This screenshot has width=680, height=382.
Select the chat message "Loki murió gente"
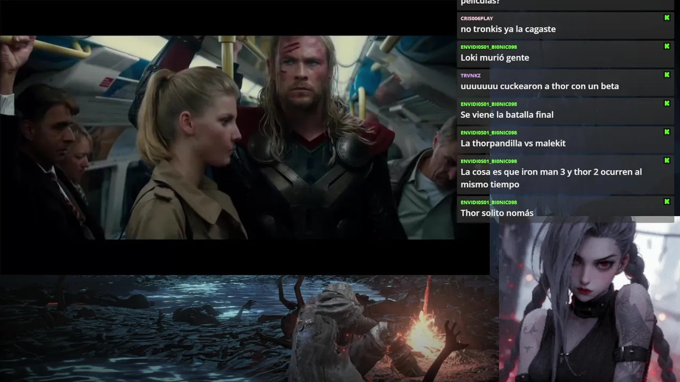[495, 58]
